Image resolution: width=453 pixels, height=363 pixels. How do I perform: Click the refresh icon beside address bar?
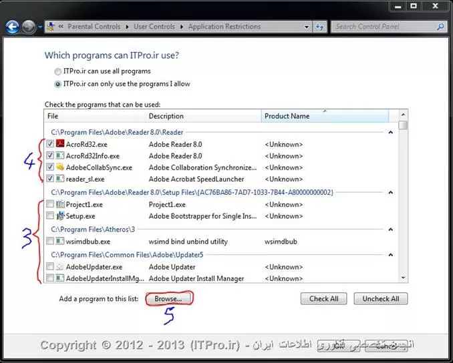pos(319,27)
